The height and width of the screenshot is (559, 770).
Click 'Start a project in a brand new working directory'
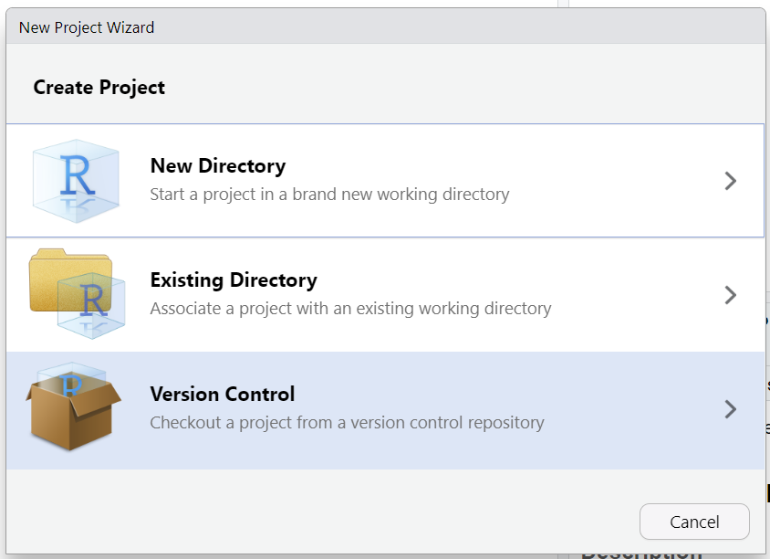point(329,195)
